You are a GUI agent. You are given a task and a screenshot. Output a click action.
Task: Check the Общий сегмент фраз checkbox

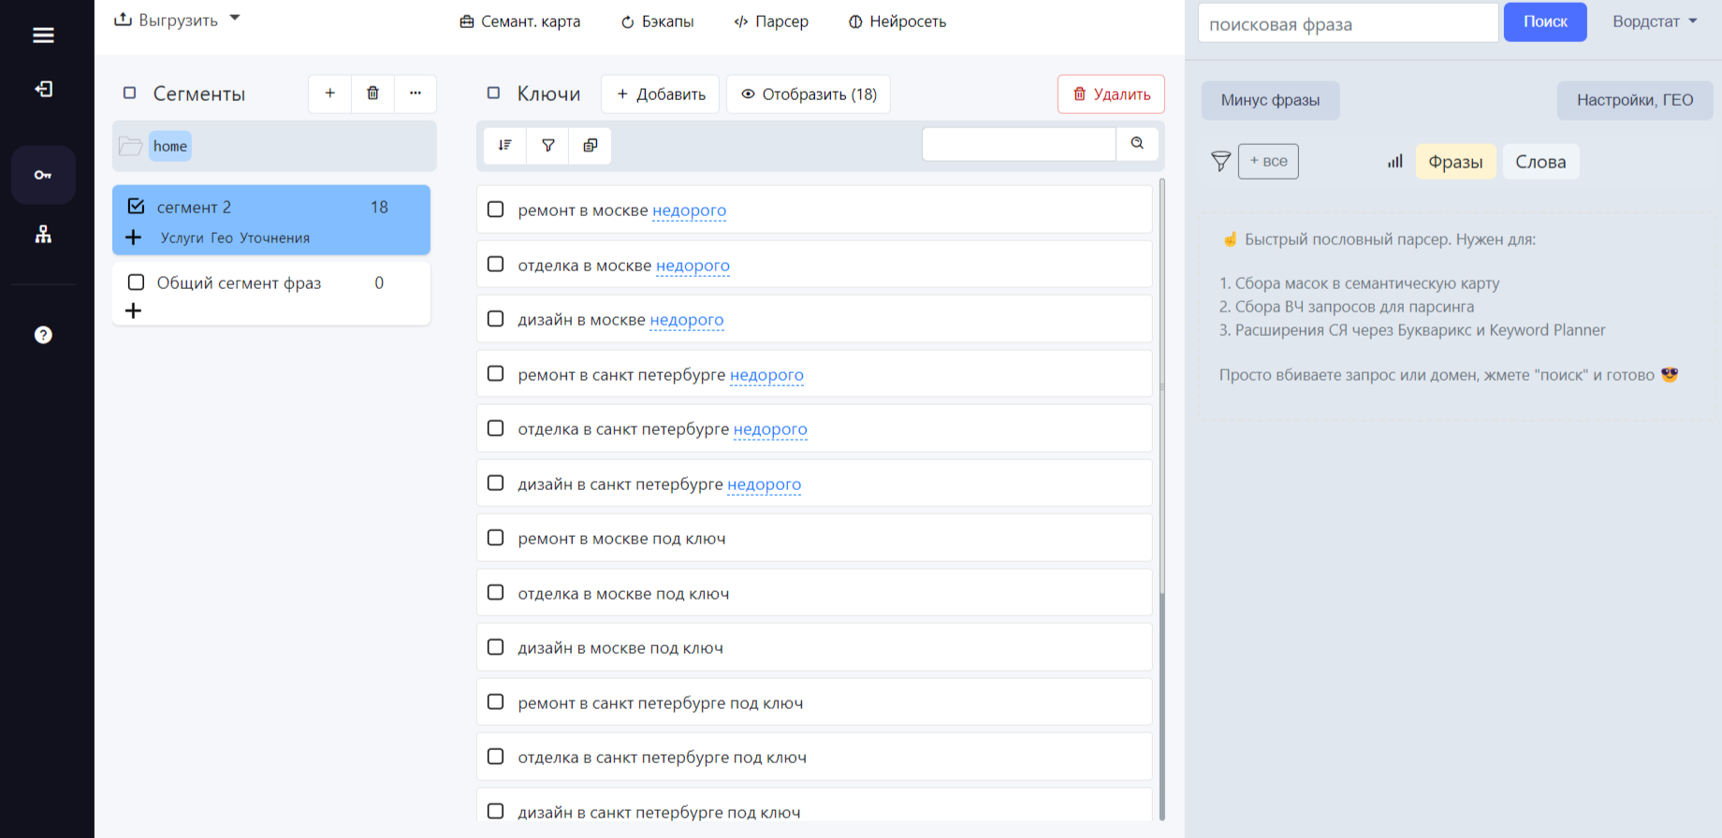137,282
